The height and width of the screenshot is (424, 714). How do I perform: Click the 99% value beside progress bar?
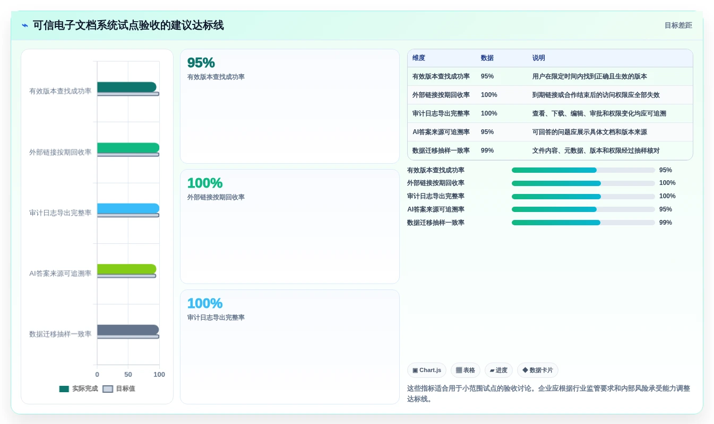(x=666, y=223)
